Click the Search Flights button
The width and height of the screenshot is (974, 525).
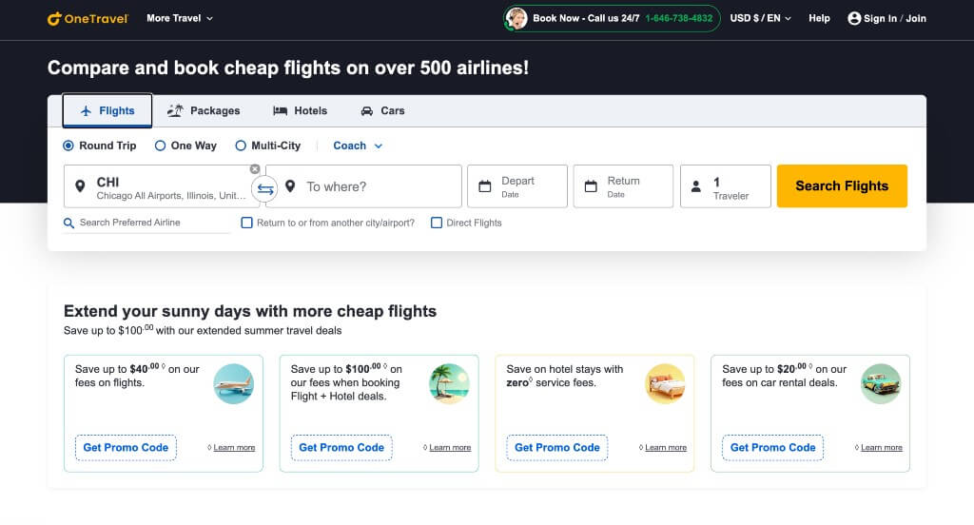pos(842,185)
